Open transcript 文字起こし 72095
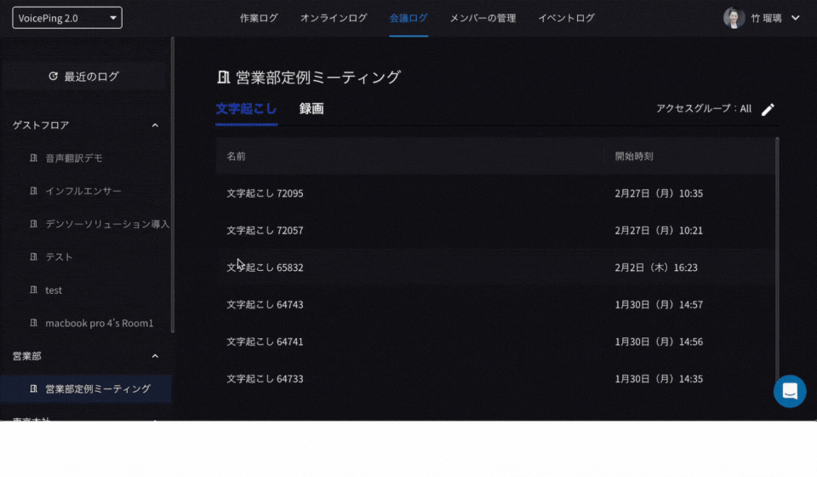Image resolution: width=817 pixels, height=477 pixels. (x=265, y=193)
